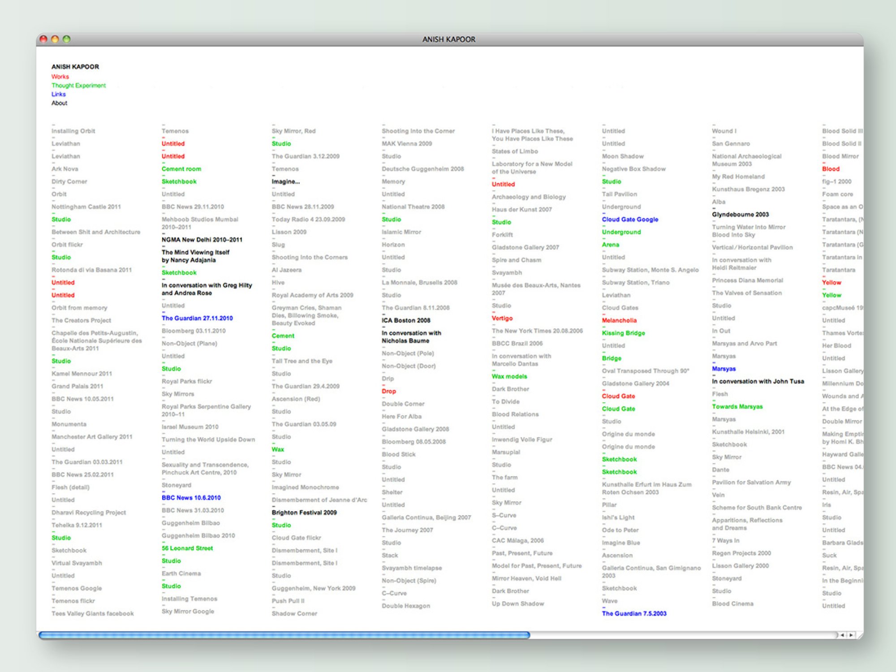
Task: Open the Links menu item
Action: click(x=58, y=94)
